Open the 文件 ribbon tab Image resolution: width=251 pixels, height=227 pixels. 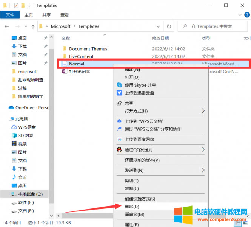point(10,15)
